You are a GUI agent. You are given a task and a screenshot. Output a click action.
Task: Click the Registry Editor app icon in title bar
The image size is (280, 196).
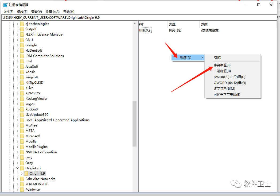pos(5,5)
